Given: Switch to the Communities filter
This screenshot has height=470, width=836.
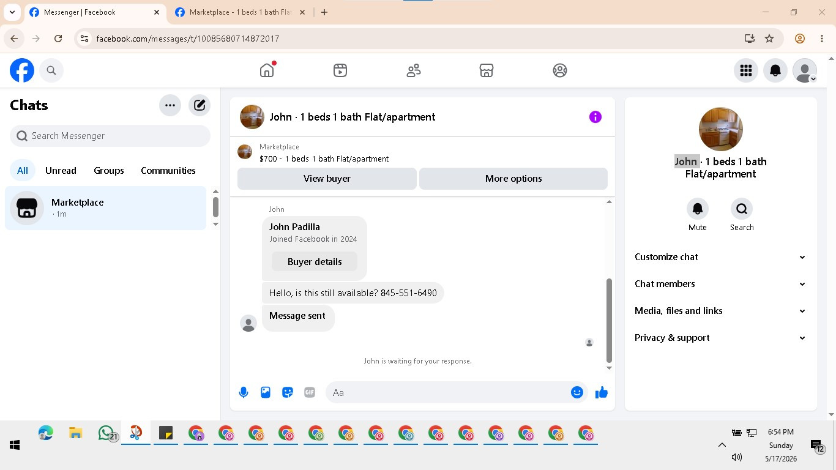Looking at the screenshot, I should coord(168,171).
